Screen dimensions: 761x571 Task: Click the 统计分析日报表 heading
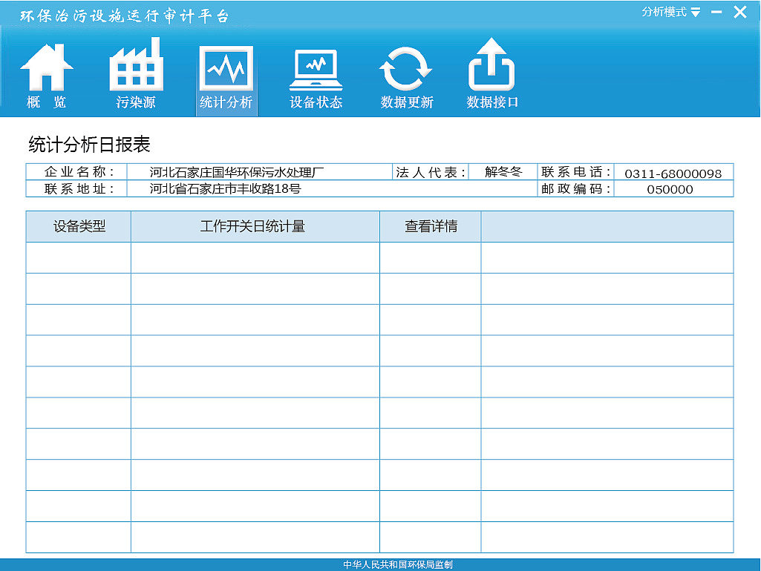[x=89, y=145]
